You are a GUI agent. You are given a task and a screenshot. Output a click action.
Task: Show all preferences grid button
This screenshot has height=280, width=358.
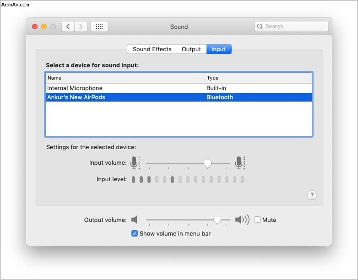(99, 27)
